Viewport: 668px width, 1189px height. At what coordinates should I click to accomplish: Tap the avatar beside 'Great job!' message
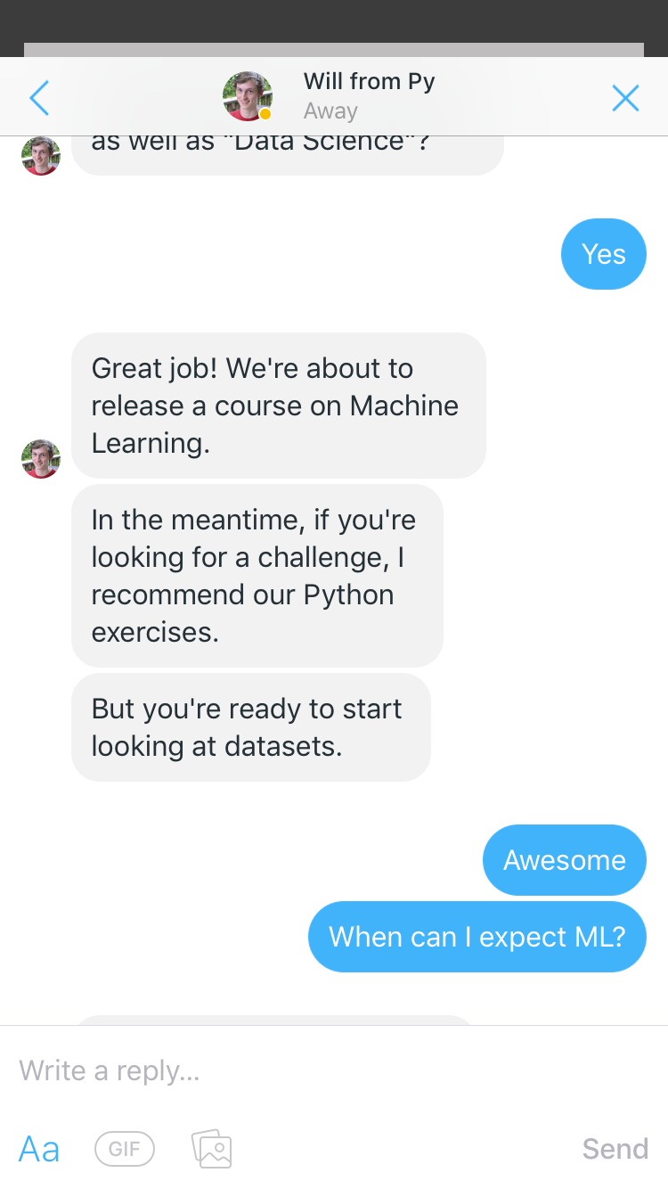(41, 459)
